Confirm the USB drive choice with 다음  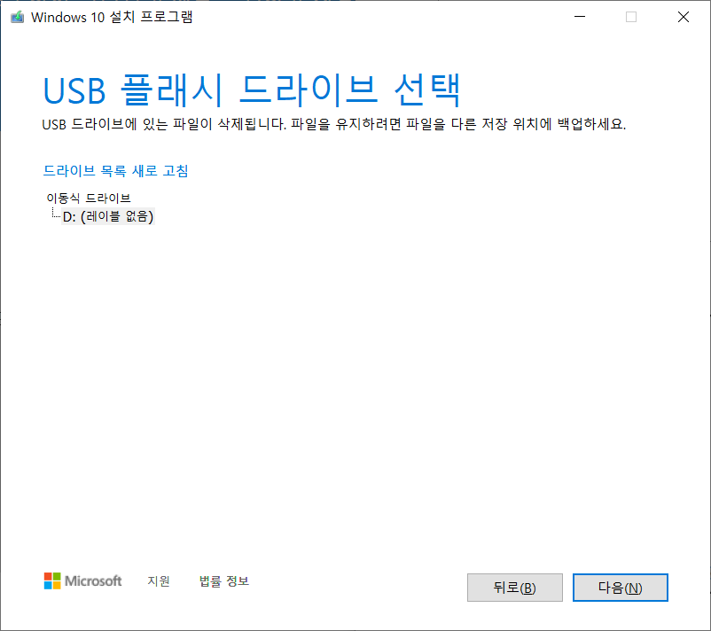click(620, 587)
